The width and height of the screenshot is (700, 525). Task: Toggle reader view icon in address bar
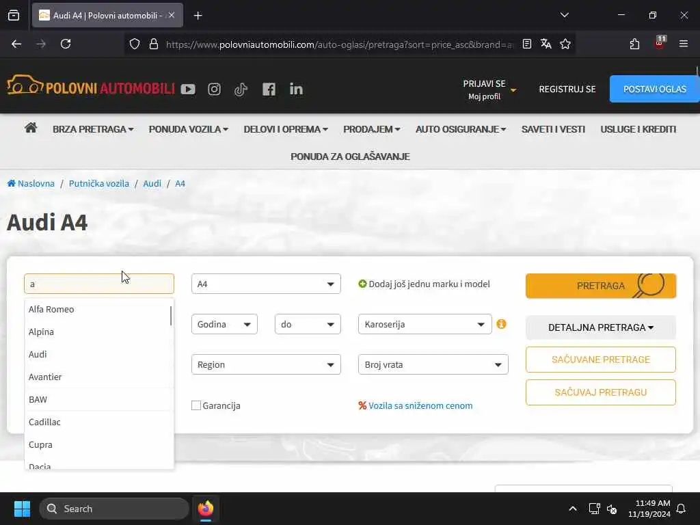coord(527,44)
